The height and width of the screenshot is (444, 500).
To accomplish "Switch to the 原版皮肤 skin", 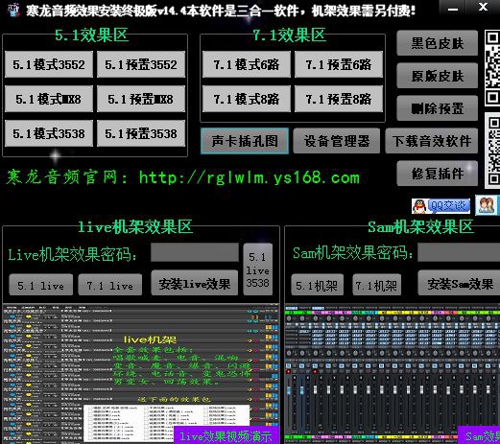I will 438,76.
